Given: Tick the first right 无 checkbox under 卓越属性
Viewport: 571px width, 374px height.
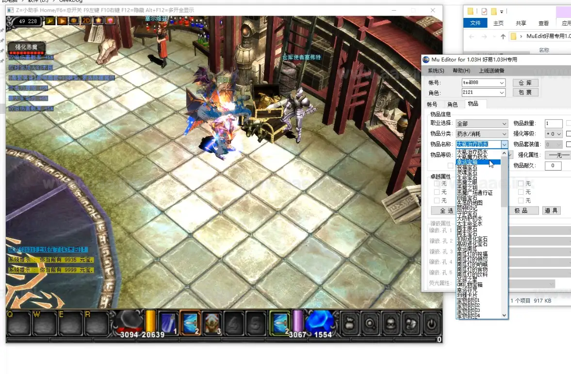Looking at the screenshot, I should (x=521, y=184).
